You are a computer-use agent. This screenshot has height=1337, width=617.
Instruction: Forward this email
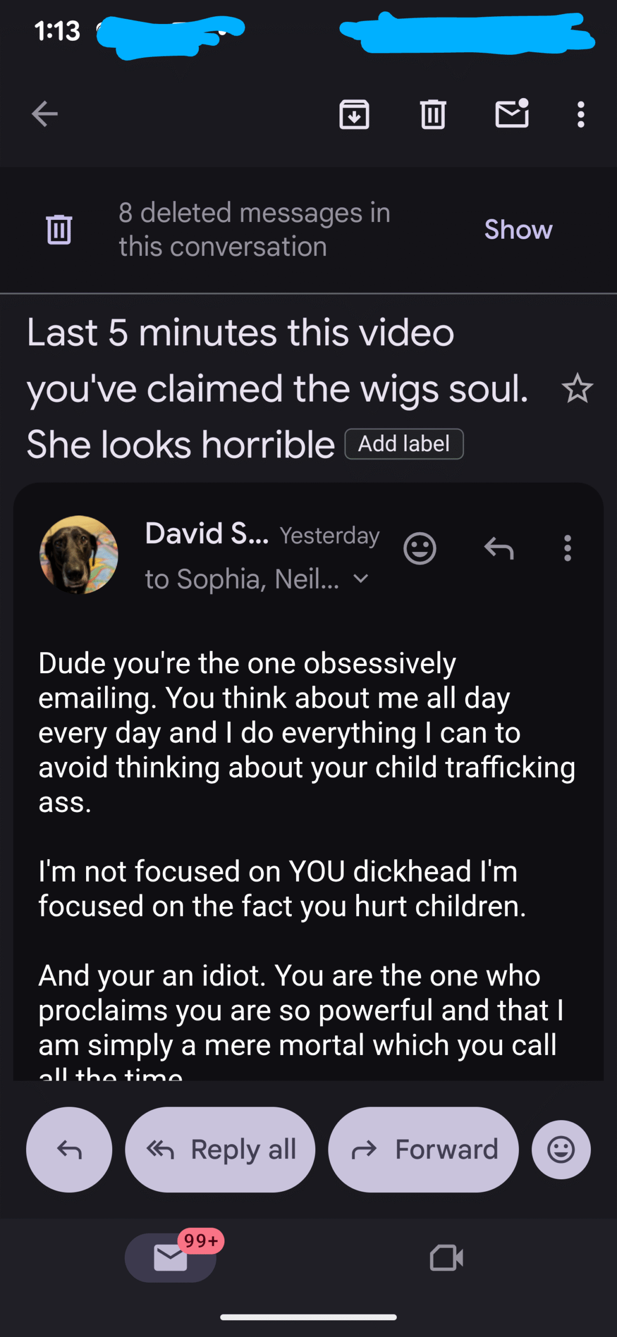tap(423, 1150)
